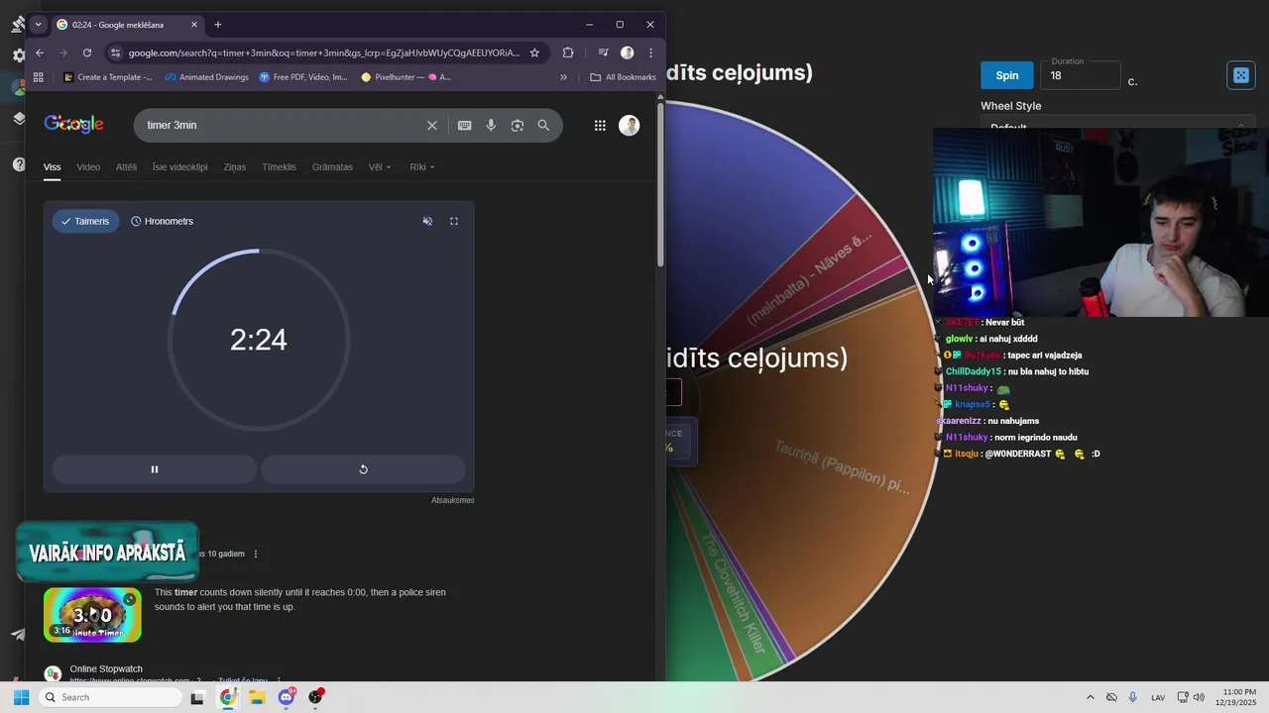Switch to the 'Grāmatas' results tab
Viewport: 1269px width, 713px height.
(x=332, y=167)
